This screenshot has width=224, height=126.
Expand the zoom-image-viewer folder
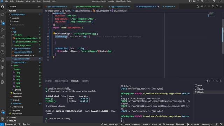[24, 45]
